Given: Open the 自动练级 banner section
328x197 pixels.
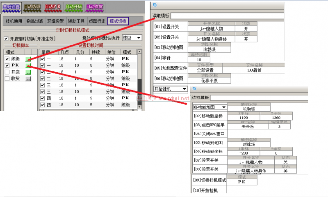Looking at the screenshot, I should tap(32, 7).
